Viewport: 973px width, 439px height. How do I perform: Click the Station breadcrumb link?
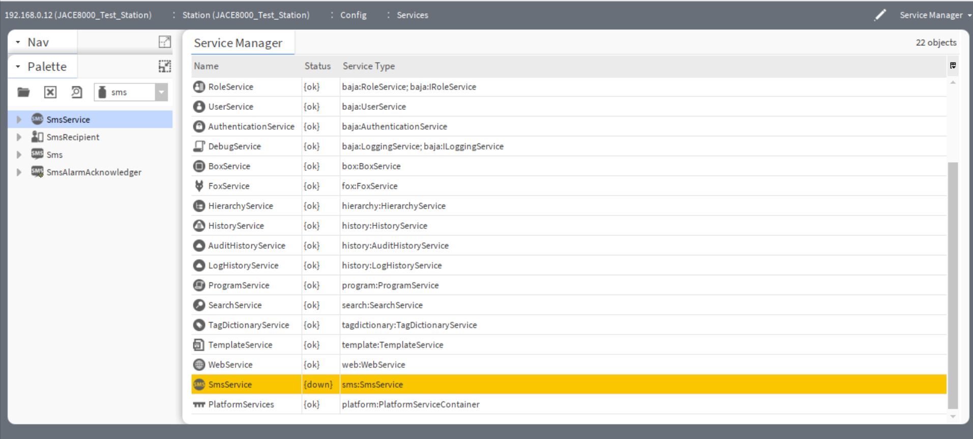coord(246,15)
